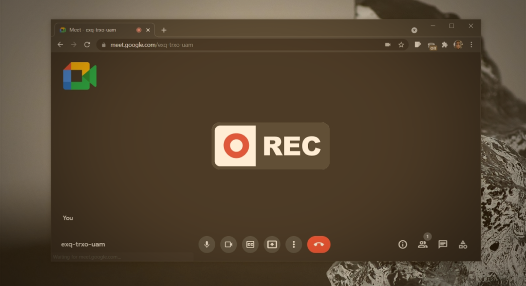Open a new browser tab
This screenshot has height=286, width=526.
164,30
